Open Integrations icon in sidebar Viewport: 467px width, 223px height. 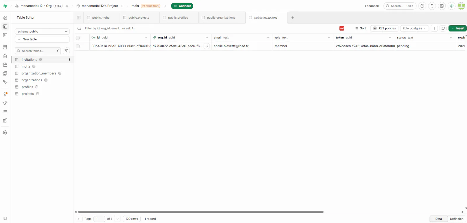point(5,121)
